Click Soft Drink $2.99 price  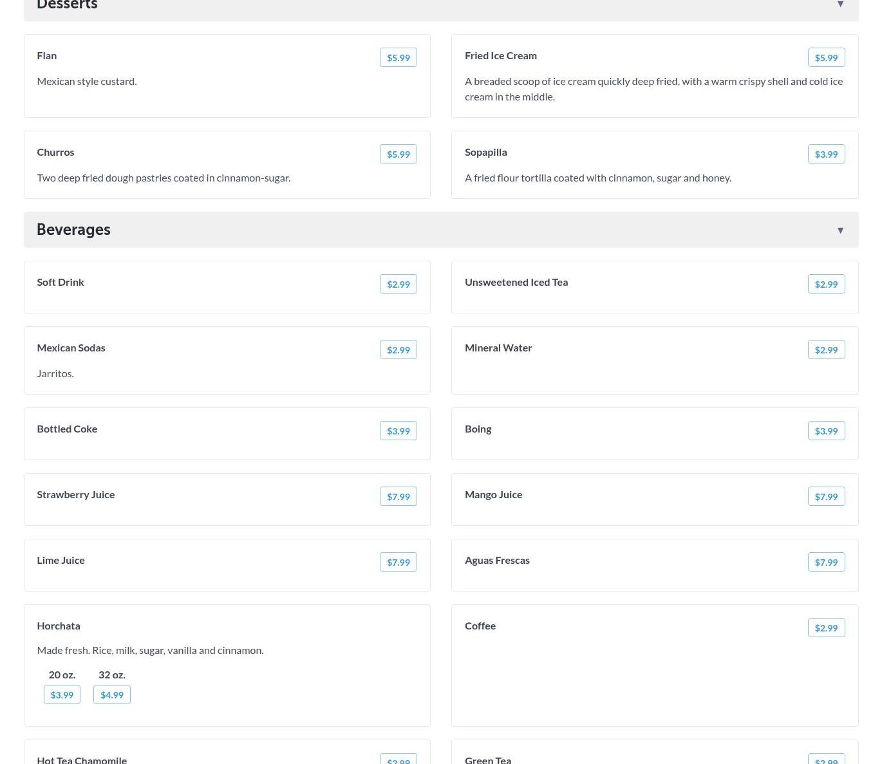(398, 284)
